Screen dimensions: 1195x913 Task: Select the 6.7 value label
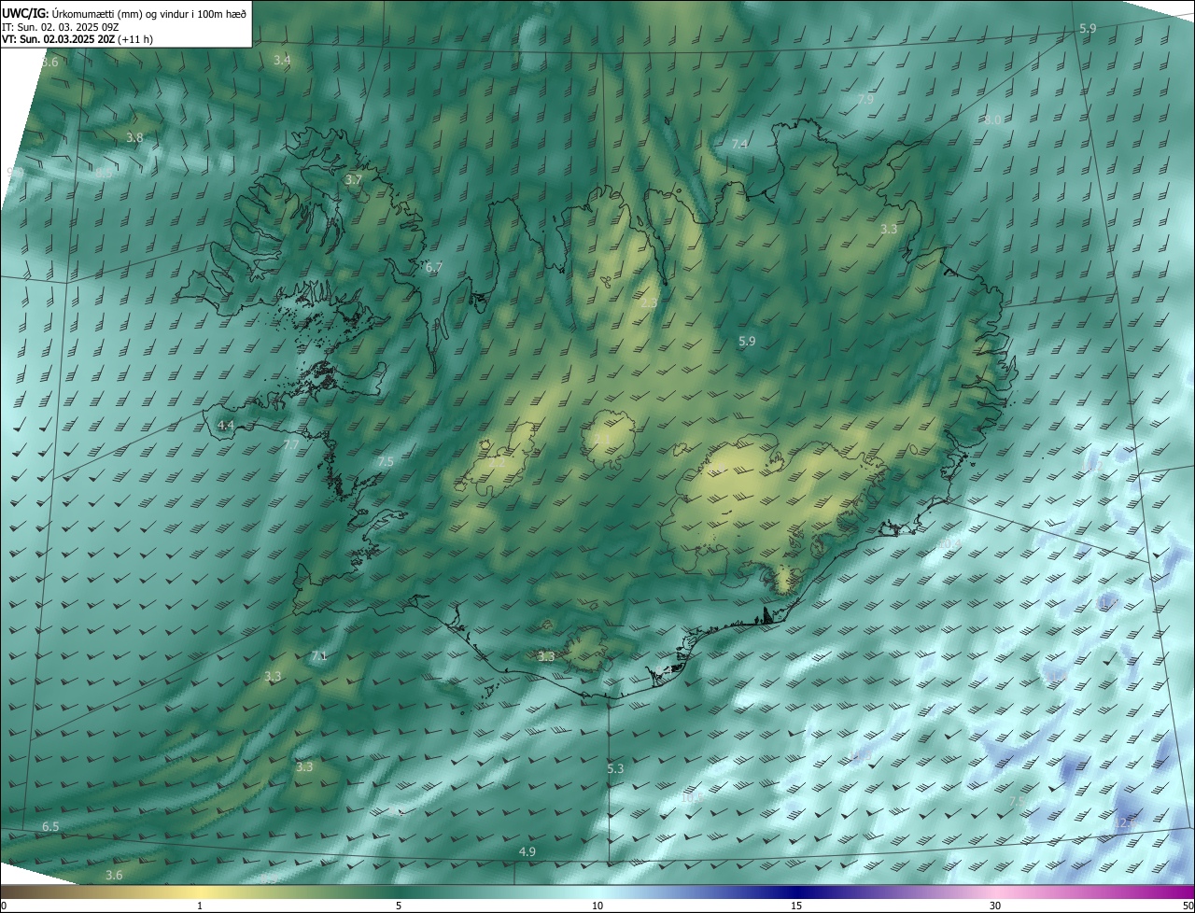433,267
